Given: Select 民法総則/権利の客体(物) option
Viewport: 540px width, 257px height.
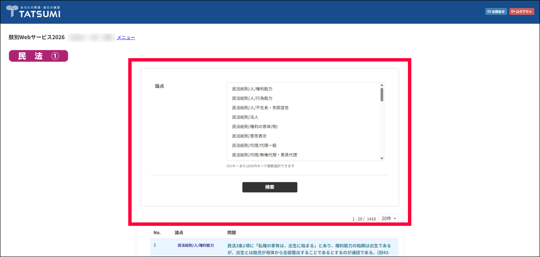Looking at the screenshot, I should point(255,126).
